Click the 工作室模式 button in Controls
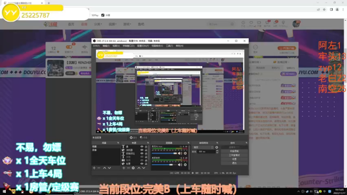347x195 pixels. (x=234, y=155)
